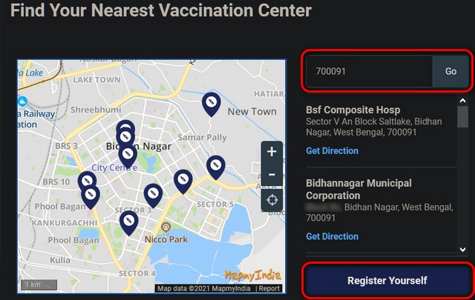Screen dimensions: 475x300
Task: Click the pincode input field showing 700091
Action: 370,71
